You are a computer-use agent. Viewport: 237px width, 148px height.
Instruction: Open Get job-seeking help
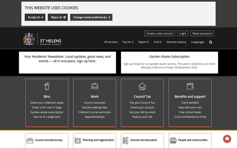point(94,107)
